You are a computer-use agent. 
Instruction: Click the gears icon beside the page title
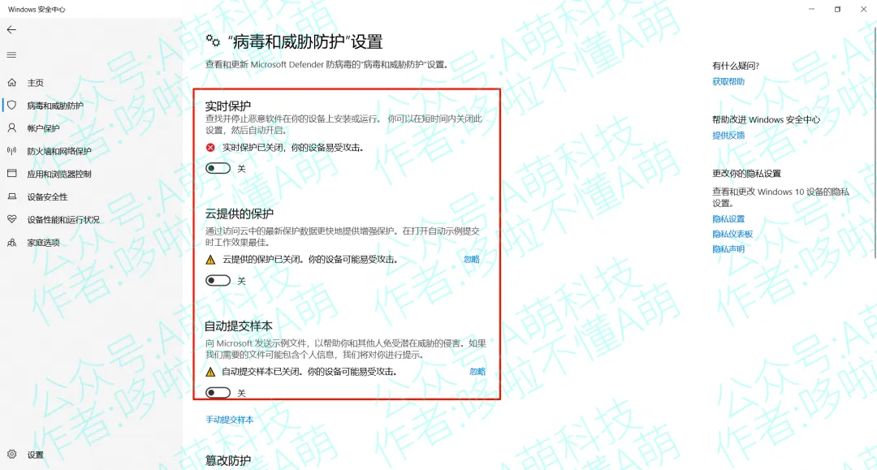click(x=213, y=41)
